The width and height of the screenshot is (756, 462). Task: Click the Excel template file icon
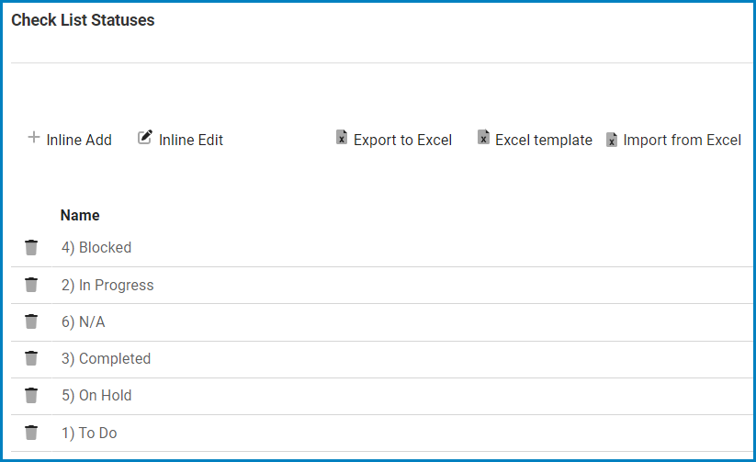coord(483,138)
